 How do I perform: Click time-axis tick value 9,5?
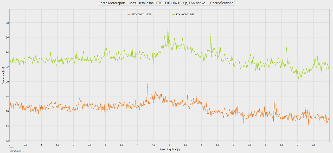(313, 144)
